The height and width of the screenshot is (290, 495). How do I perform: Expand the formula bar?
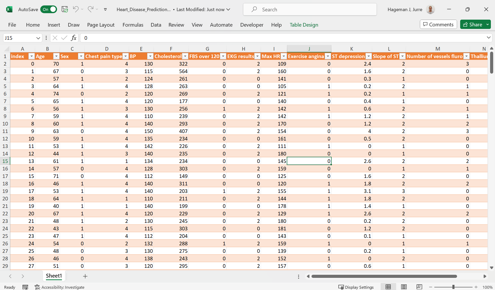[488, 38]
